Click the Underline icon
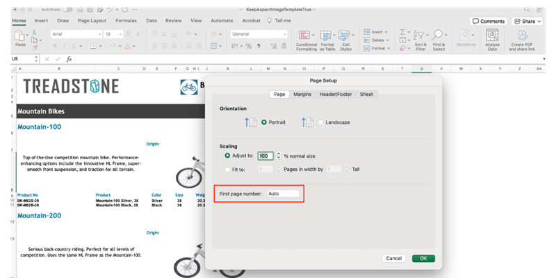Viewport: 556px width, 278px height. (x=74, y=46)
